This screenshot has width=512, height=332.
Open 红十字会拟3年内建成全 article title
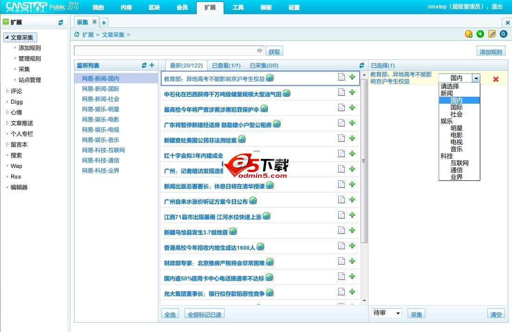tap(194, 156)
